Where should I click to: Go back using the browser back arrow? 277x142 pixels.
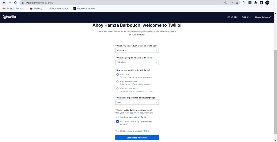coord(4,3)
